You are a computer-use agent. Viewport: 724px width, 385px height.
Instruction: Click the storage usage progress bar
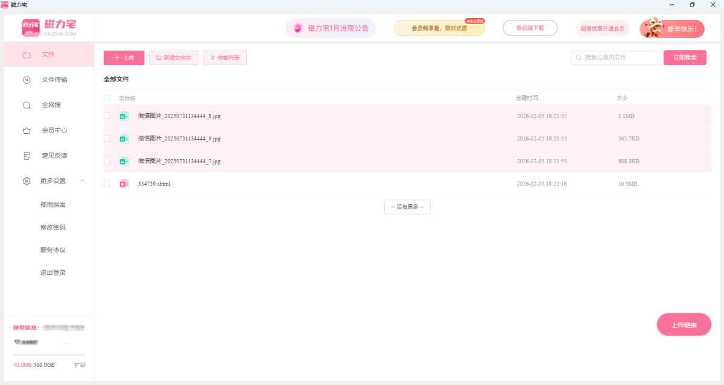point(49,355)
